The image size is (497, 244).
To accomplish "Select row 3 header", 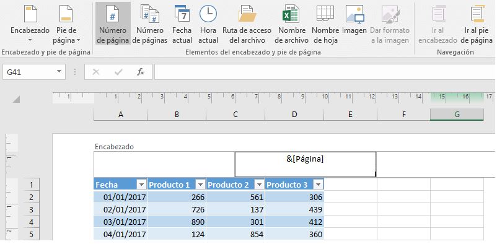I will point(31,209).
